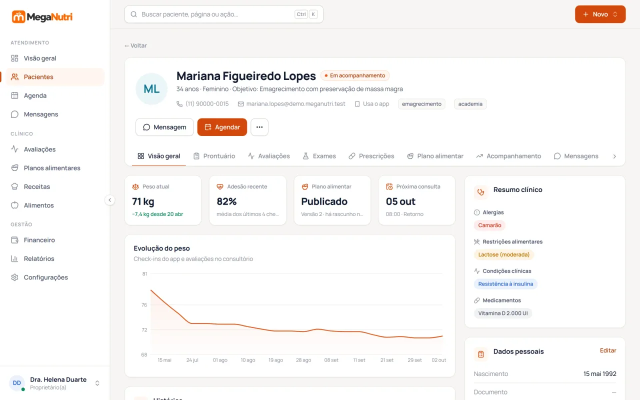Open the Peso atual card

[163, 200]
